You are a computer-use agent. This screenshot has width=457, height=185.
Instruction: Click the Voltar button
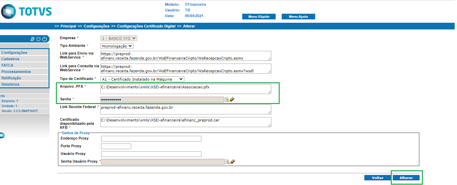click(x=378, y=178)
